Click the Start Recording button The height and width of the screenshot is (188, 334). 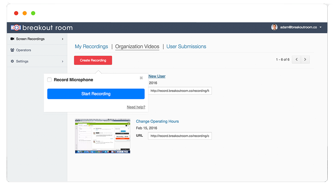tap(96, 94)
